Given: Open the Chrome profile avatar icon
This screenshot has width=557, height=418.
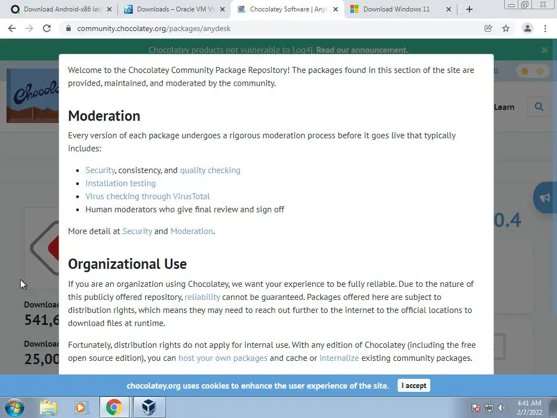Looking at the screenshot, I should click(x=528, y=28).
